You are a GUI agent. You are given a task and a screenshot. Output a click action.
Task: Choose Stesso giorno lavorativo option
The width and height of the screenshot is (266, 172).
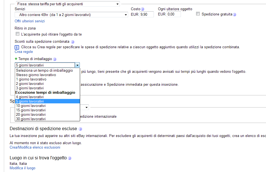pos(47,75)
